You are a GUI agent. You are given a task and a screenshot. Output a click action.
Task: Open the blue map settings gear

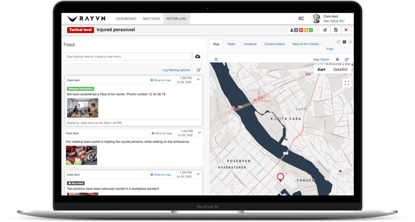pos(337,59)
